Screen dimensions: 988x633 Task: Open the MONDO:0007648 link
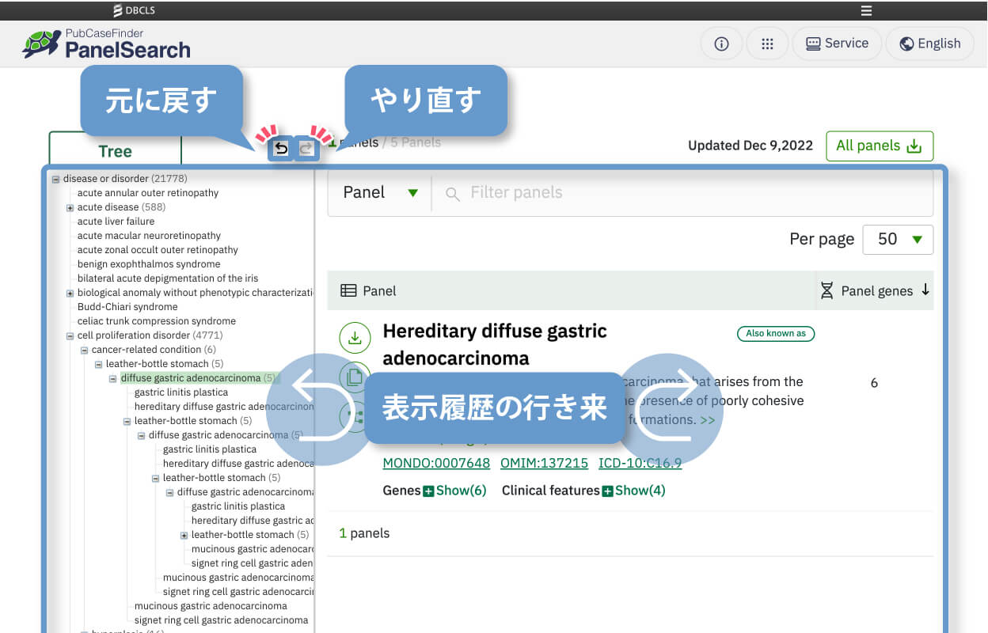[x=436, y=463]
